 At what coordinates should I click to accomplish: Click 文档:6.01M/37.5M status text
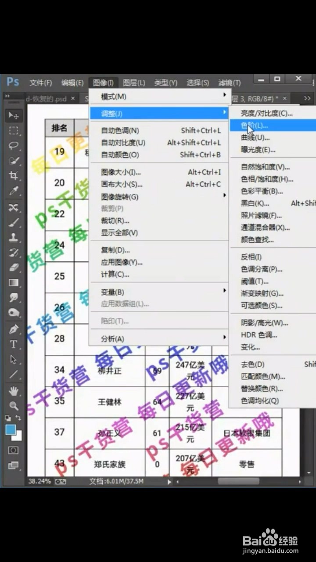point(116,481)
